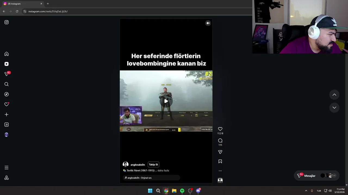The width and height of the screenshot is (348, 195).
Task: Play the paused reel video
Action: point(166,101)
